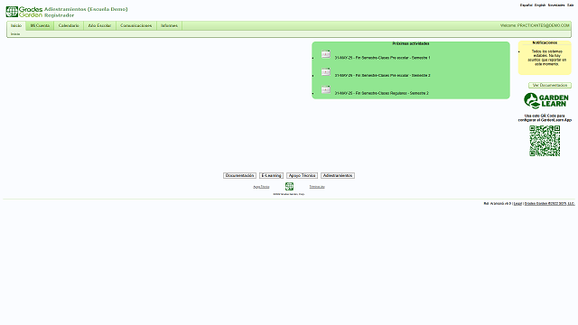Open calendar icon for Clases Regulares Semestre 2
578x325 pixels.
tap(326, 90)
